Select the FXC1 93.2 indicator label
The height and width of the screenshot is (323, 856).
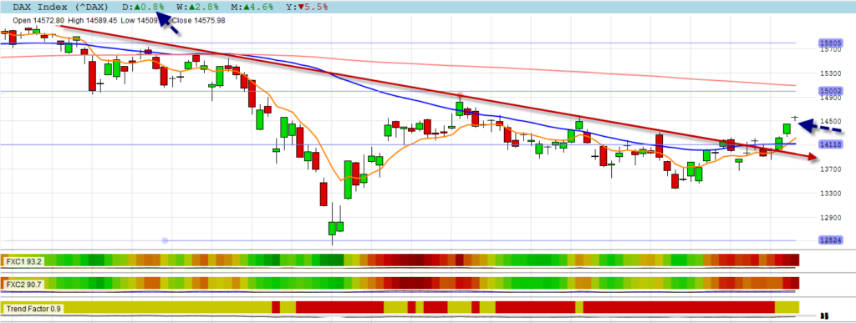23,261
